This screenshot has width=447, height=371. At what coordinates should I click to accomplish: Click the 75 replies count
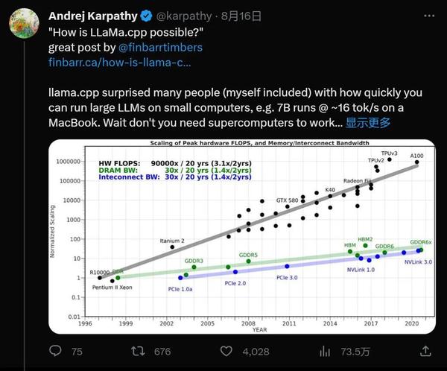pos(77,352)
